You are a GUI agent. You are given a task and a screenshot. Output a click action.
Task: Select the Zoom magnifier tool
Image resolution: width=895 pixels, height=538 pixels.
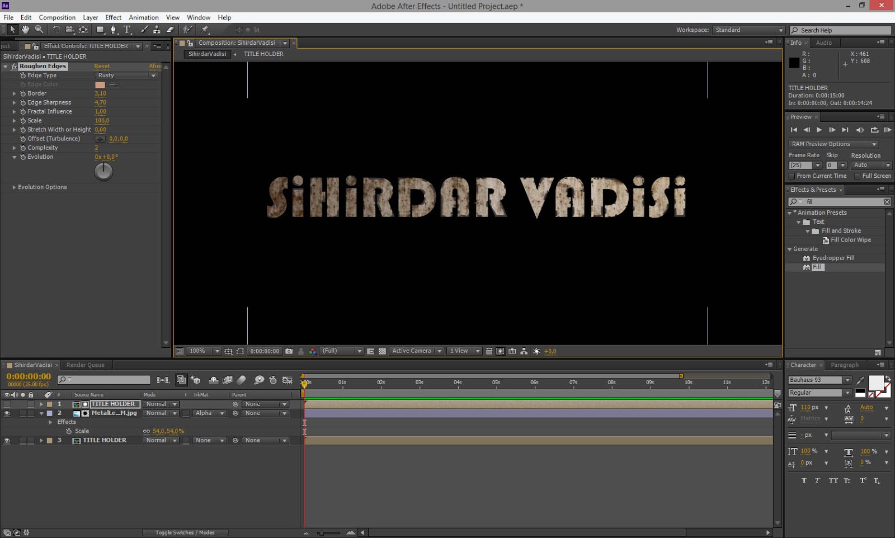point(39,30)
